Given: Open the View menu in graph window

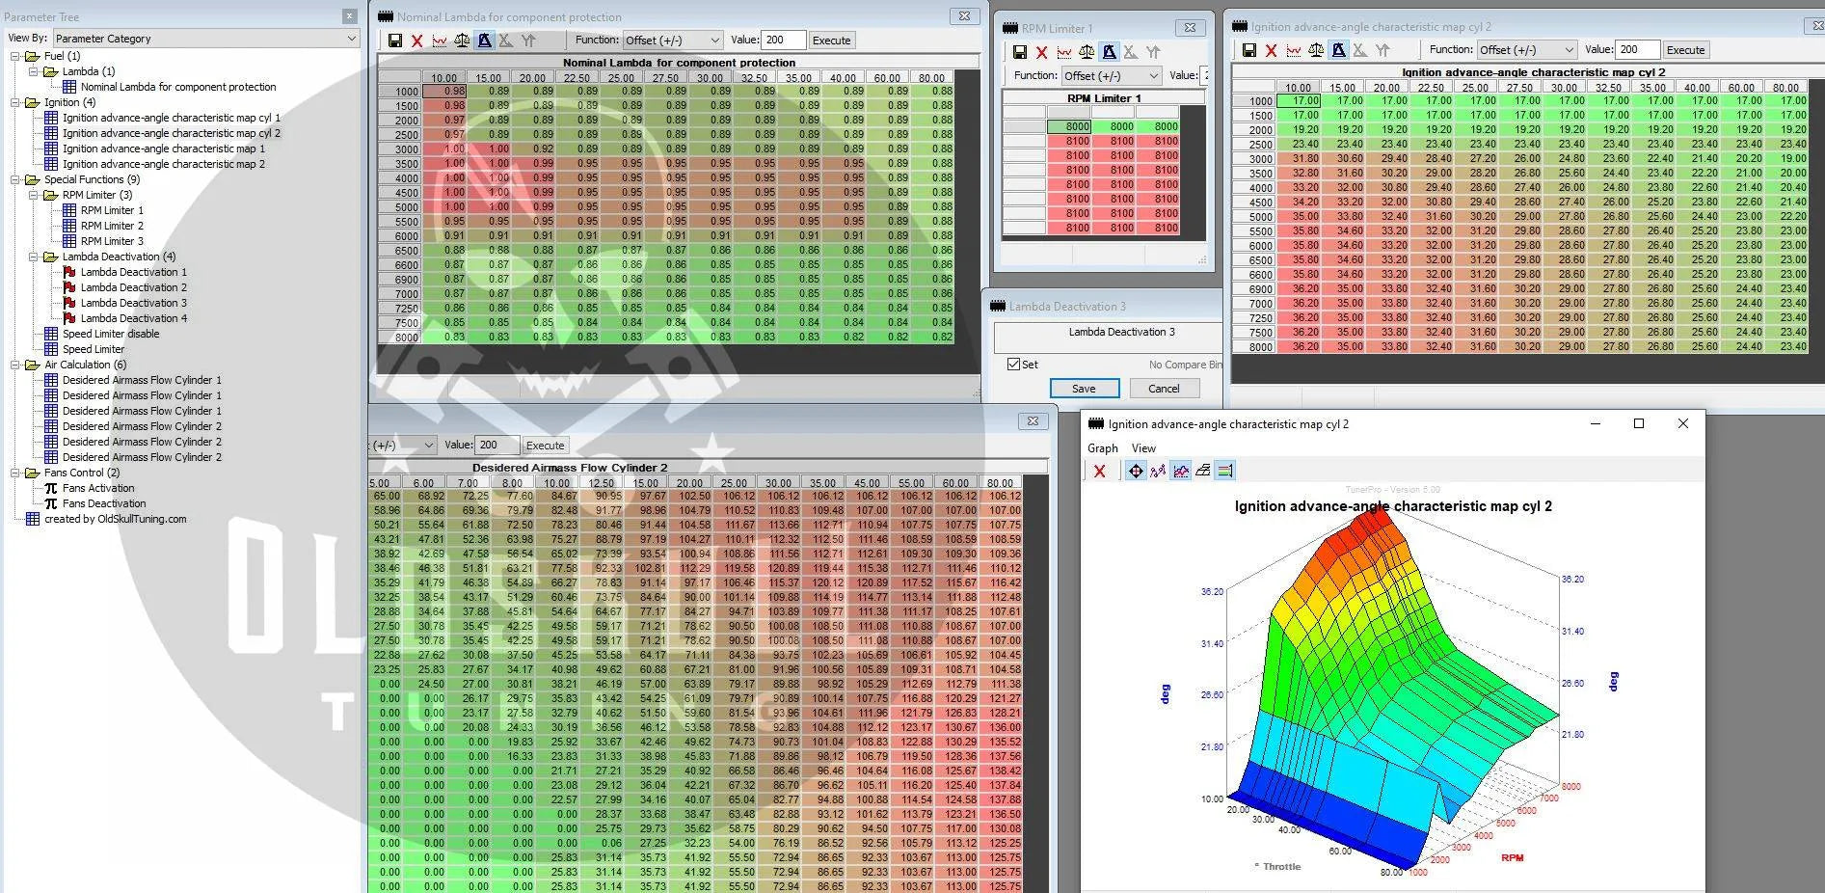Looking at the screenshot, I should click(1143, 448).
